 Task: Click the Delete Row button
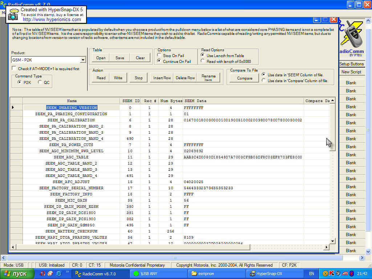pos(185,78)
